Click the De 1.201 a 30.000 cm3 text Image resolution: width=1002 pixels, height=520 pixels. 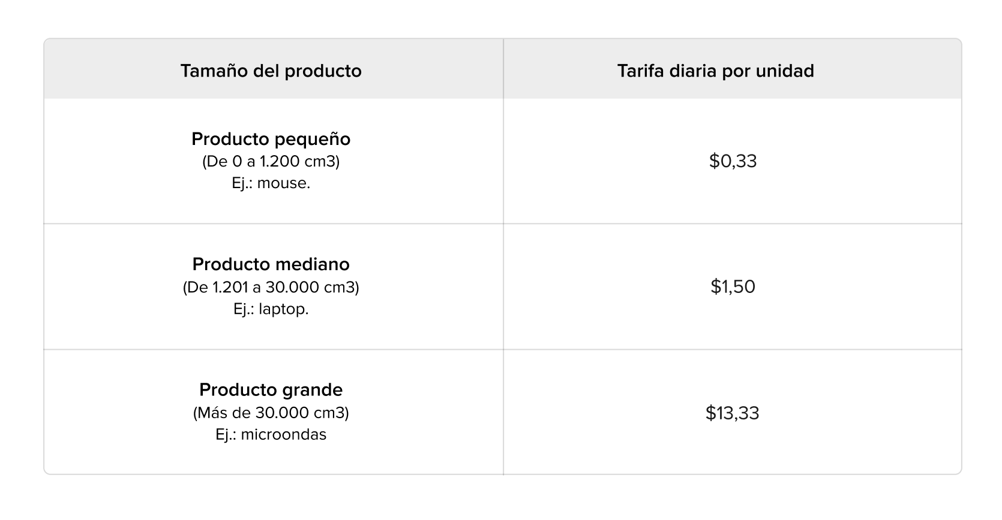click(271, 287)
